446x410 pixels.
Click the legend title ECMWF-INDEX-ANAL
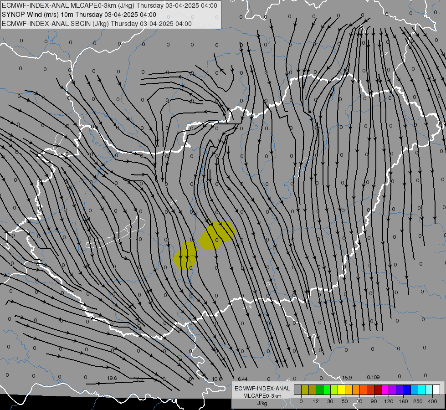click(x=262, y=389)
